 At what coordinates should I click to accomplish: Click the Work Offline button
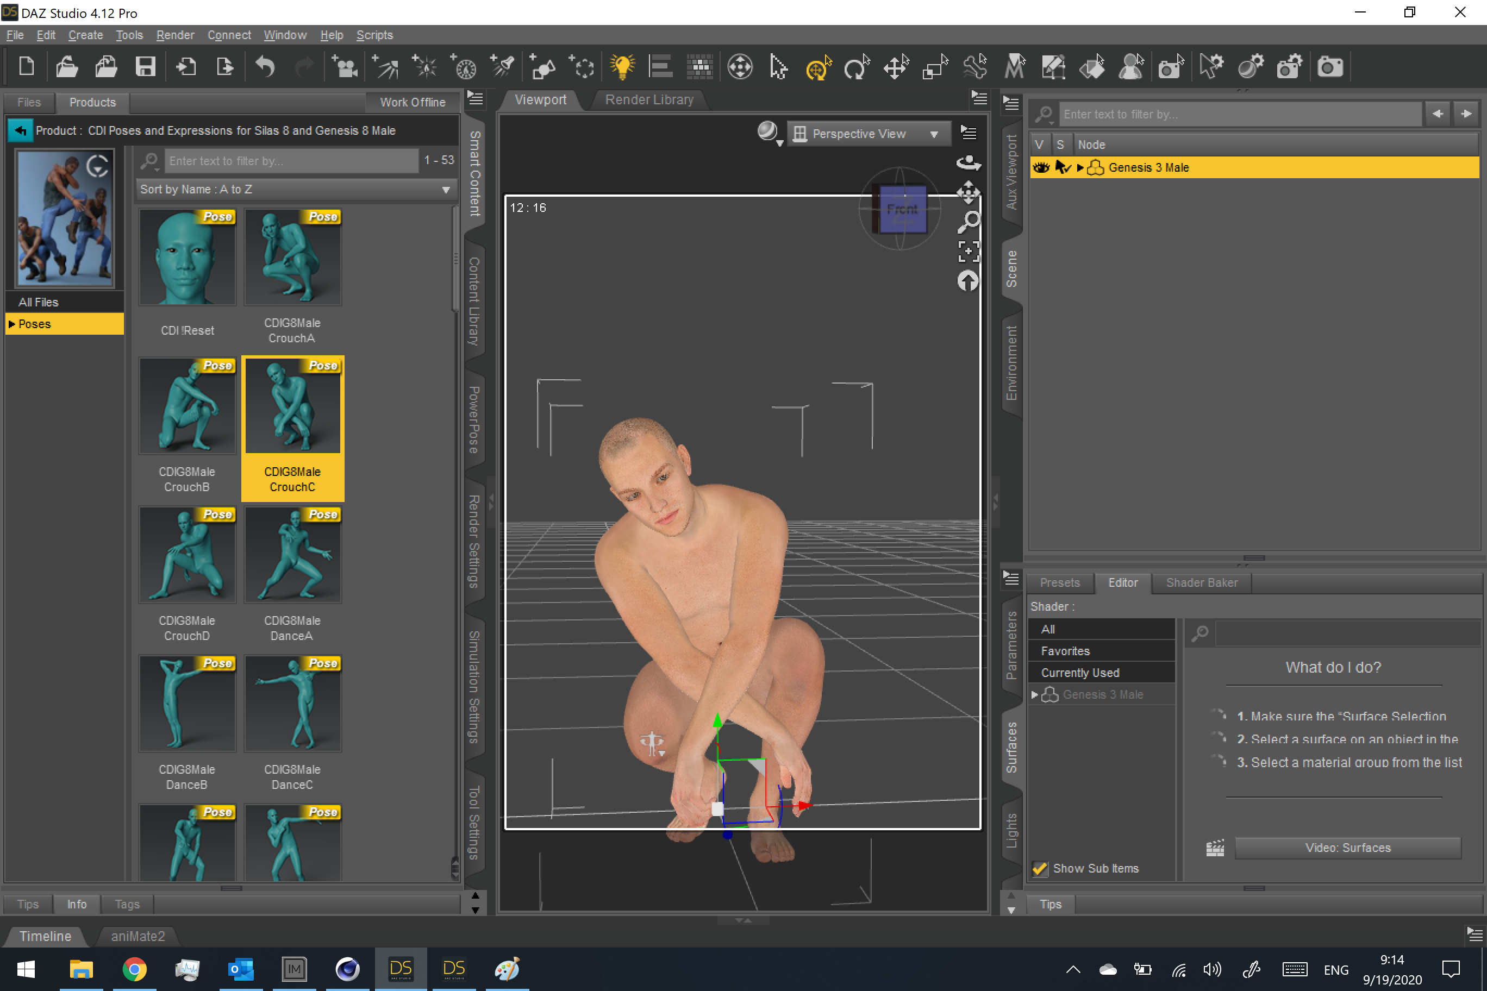coord(412,102)
